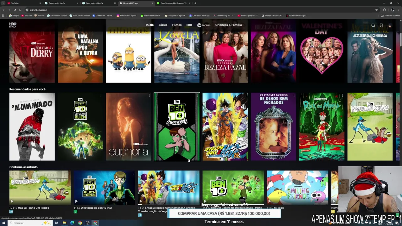Open Google Chrome icon in taskbar

[80, 223]
